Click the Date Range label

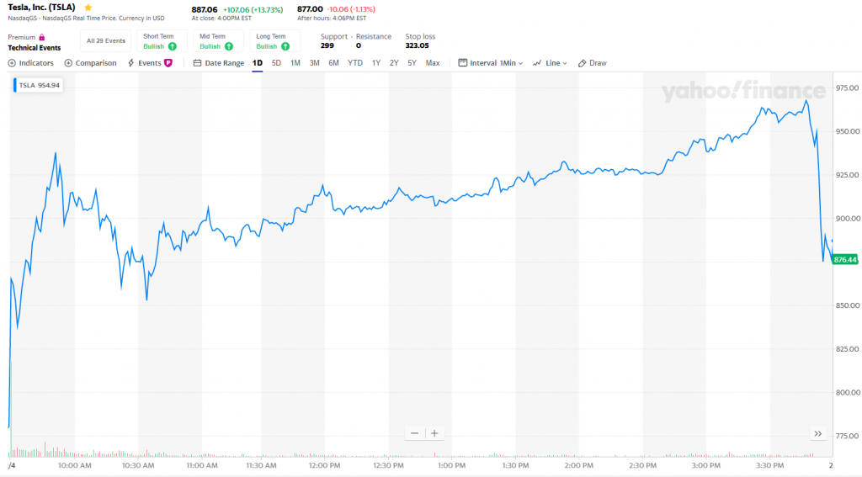(224, 63)
